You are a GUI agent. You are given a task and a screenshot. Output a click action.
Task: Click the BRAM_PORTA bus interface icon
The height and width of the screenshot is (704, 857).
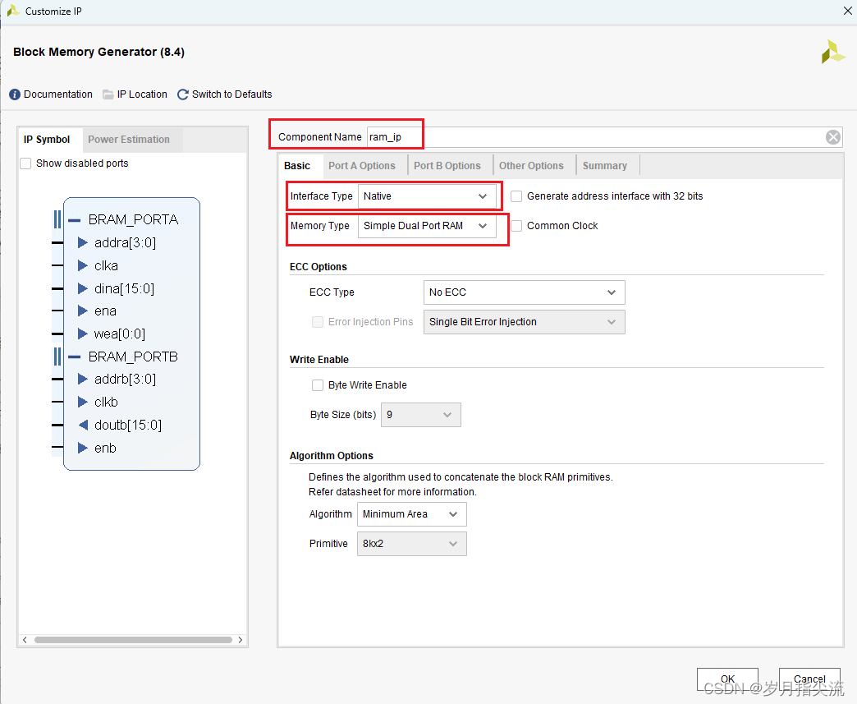(x=57, y=219)
